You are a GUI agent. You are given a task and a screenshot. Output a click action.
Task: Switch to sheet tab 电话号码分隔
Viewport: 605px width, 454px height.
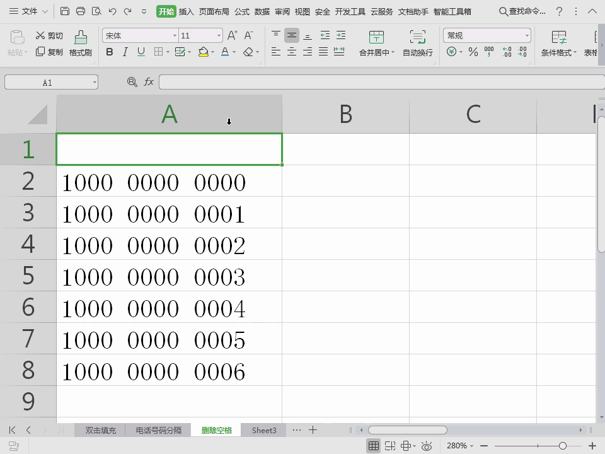(159, 430)
